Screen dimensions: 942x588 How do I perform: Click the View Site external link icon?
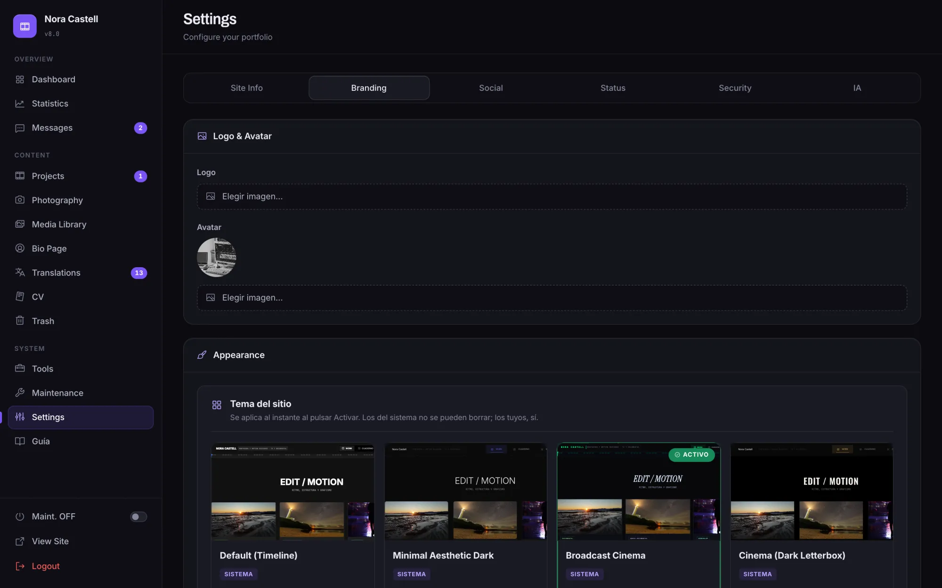coord(20,541)
